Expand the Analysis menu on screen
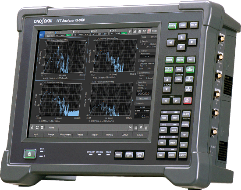 (x=80, y=135)
